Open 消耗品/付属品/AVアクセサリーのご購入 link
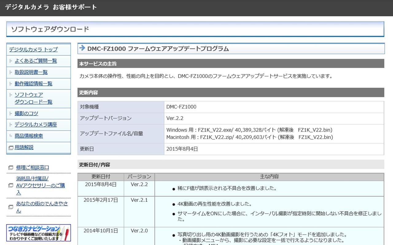Viewport: 393px width, 245px height. point(41,186)
